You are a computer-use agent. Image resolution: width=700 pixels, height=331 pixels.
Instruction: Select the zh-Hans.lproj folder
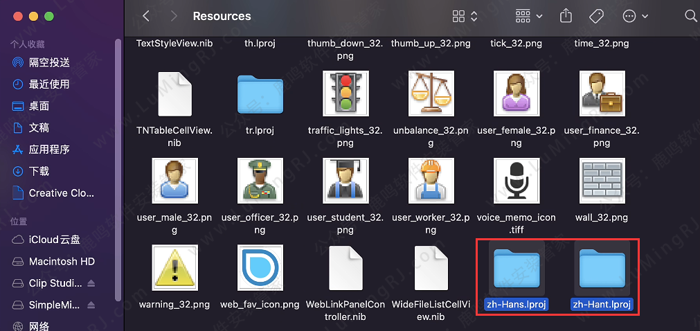point(516,267)
